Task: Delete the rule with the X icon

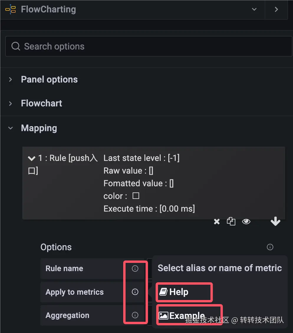Action: (x=217, y=222)
